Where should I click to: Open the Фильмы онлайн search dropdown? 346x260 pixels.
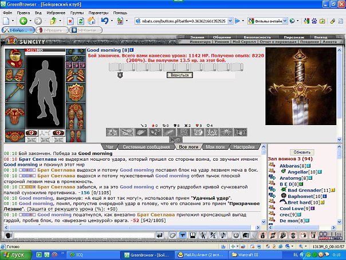click(x=285, y=21)
